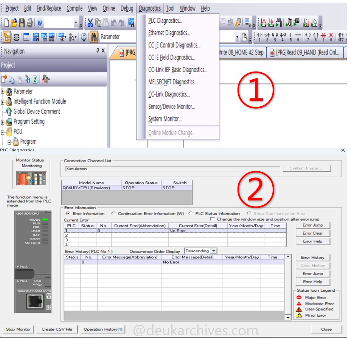351x339 pixels.
Task: Cut selection with the scissors icon
Action: click(90, 23)
